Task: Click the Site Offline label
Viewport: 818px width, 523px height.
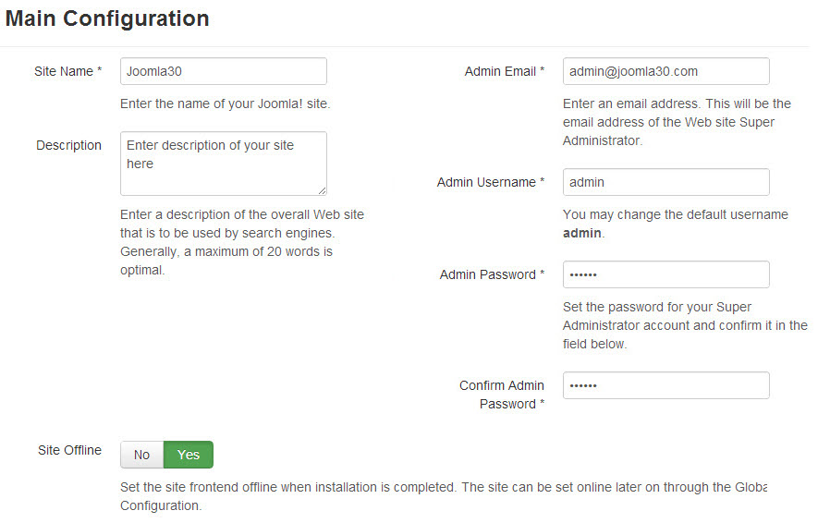Action: coord(69,450)
